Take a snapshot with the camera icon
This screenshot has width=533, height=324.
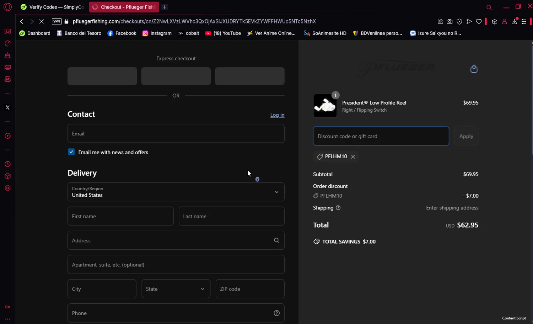pyautogui.click(x=449, y=21)
